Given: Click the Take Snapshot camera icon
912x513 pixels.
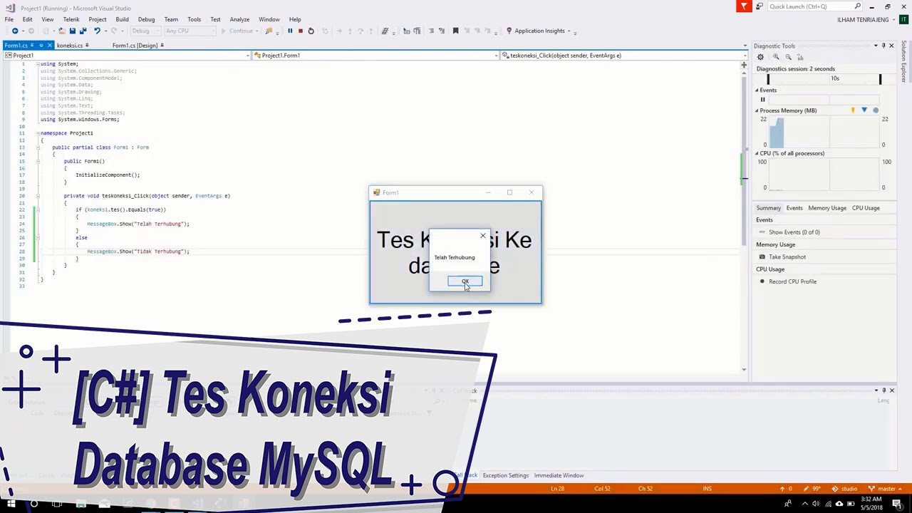Looking at the screenshot, I should (762, 256).
